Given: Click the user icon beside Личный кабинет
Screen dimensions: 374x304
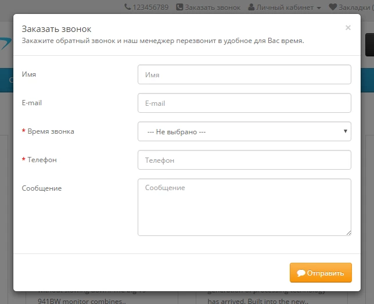Looking at the screenshot, I should [x=251, y=7].
